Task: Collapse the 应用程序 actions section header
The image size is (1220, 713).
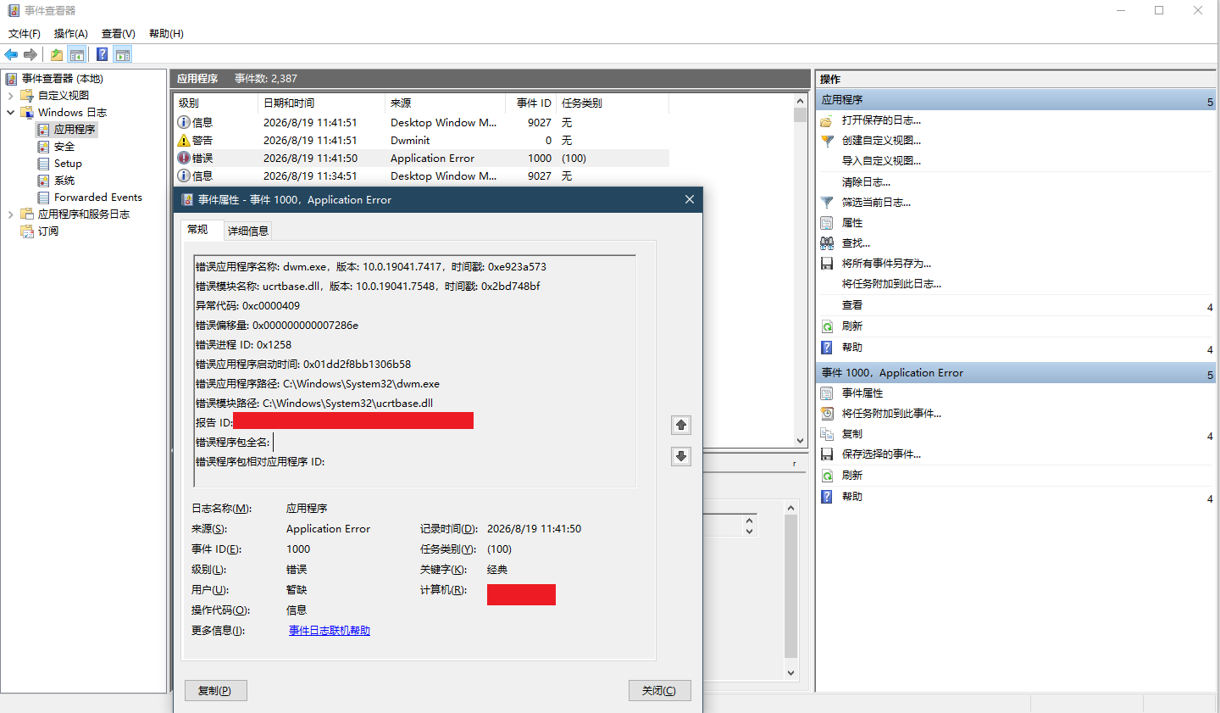Action: [1016, 100]
